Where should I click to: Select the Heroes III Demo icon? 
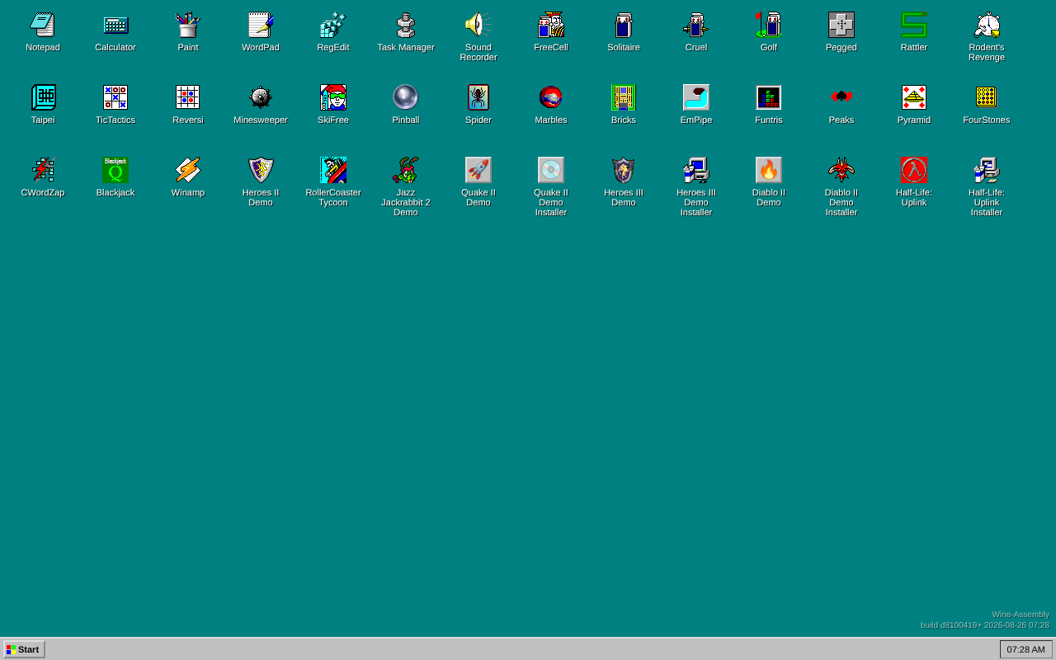tap(624, 170)
